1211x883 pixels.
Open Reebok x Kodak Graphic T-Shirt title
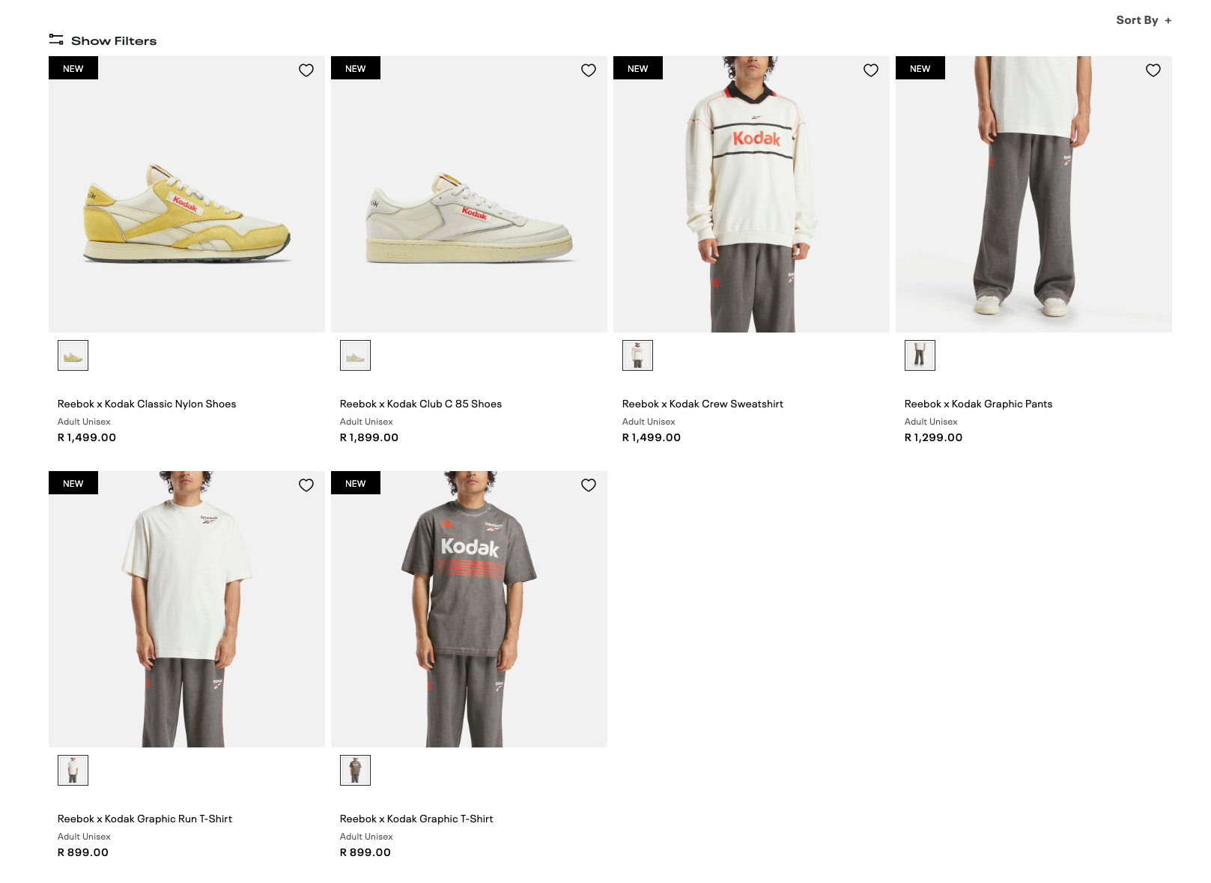click(416, 819)
